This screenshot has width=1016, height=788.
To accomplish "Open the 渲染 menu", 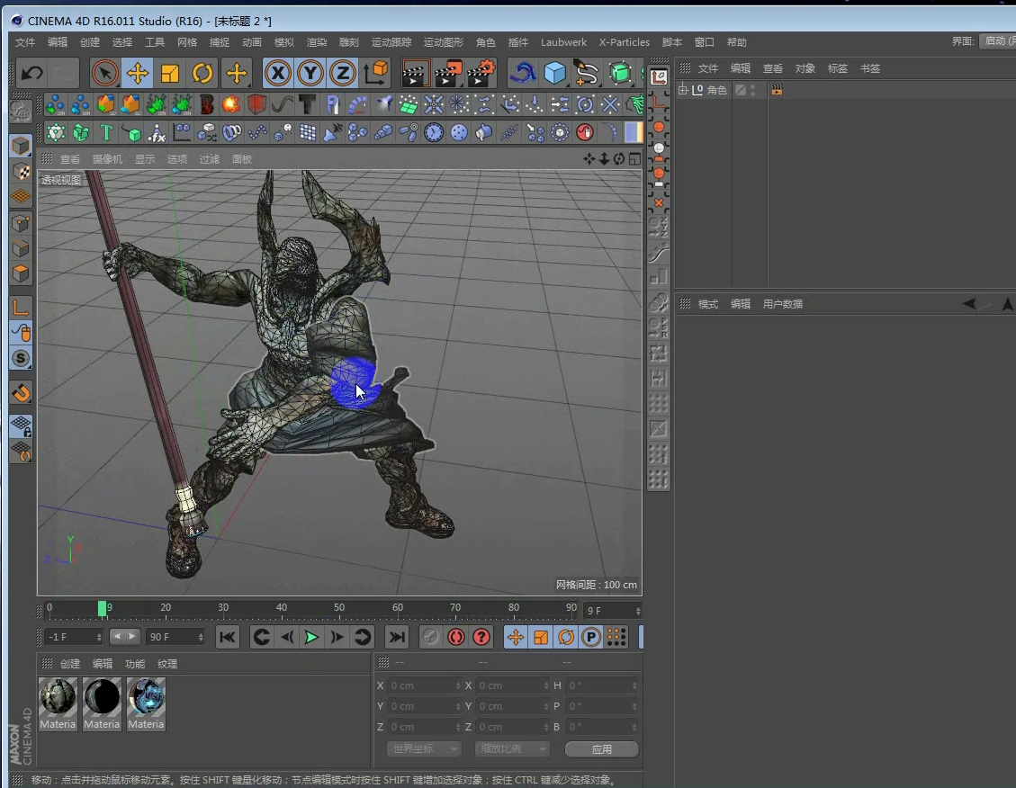I will click(317, 42).
